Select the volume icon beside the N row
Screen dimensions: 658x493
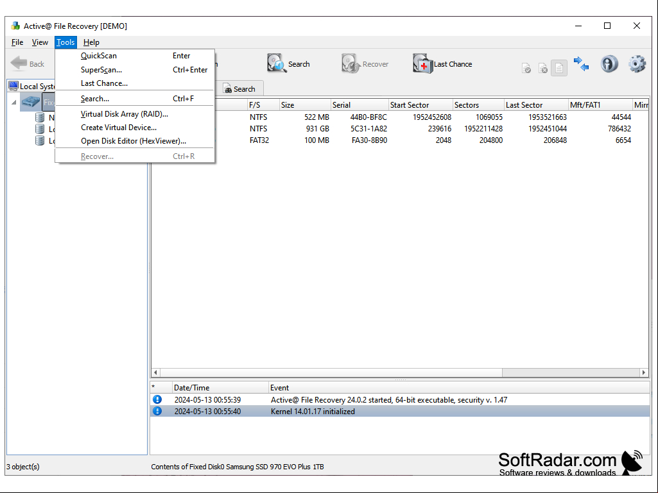point(40,117)
